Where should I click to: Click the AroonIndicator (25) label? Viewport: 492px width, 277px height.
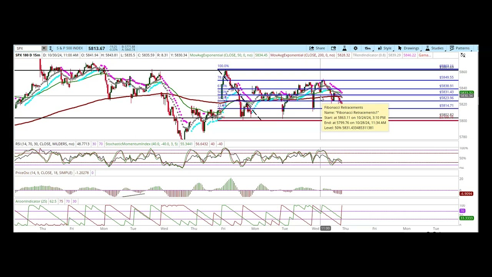click(31, 202)
